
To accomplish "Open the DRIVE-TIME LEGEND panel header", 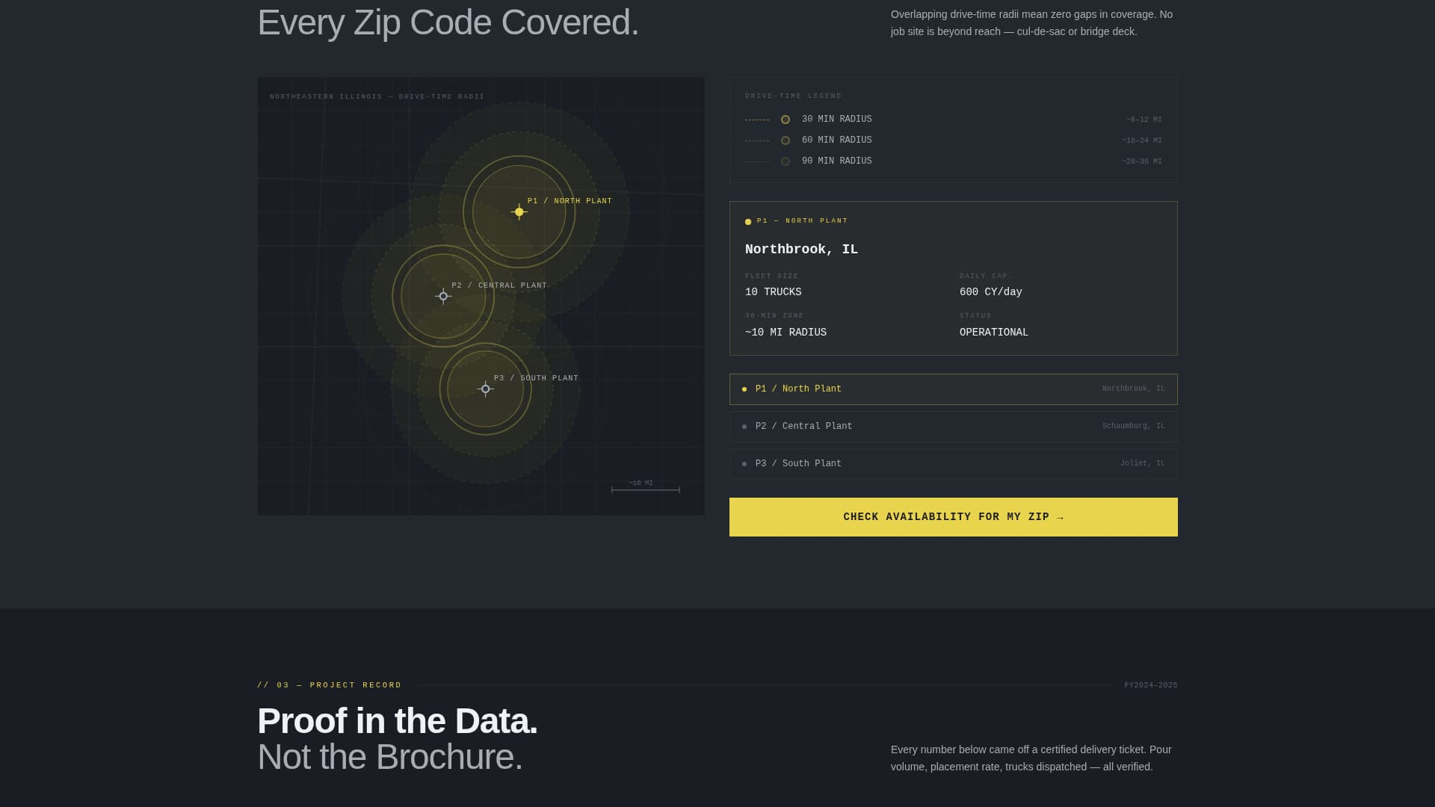I will 793,96.
